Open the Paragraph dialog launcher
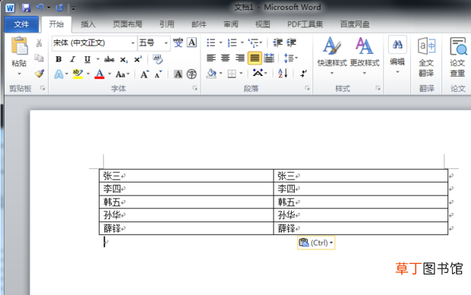Viewport: 471px width, 295px height. coord(307,88)
